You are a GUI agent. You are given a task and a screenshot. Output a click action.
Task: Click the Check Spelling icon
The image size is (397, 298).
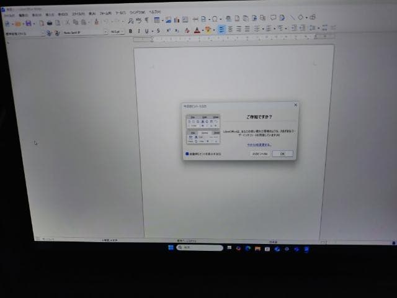tap(139, 20)
